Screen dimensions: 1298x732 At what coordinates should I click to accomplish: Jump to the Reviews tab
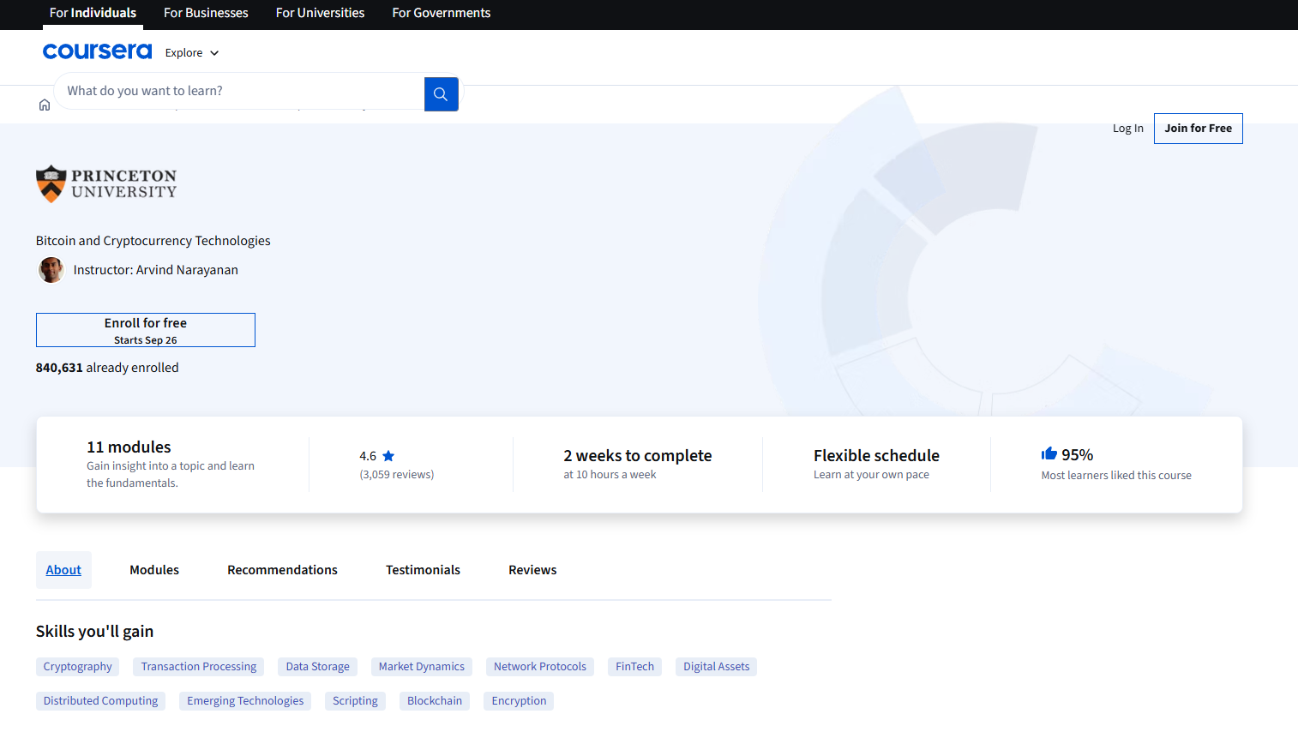coord(532,570)
